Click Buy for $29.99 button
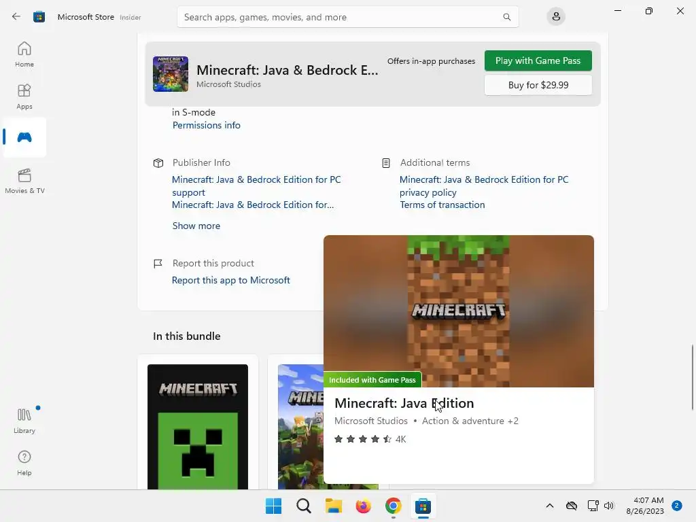This screenshot has width=696, height=522. pyautogui.click(x=538, y=85)
